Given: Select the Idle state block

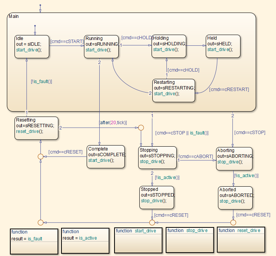Looking at the screenshot, I should point(32,46).
